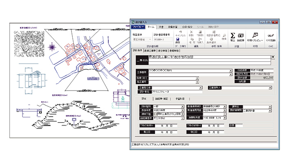Open print preview (印刷プレビュー)
This screenshot has width=289, height=166.
point(255,35)
